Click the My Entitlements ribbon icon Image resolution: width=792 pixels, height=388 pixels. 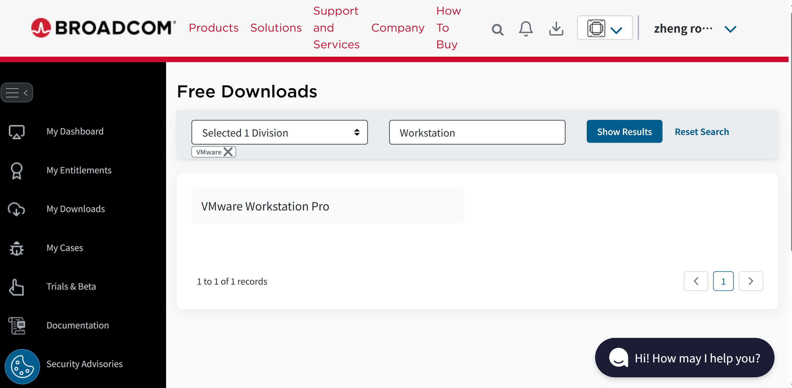(17, 171)
